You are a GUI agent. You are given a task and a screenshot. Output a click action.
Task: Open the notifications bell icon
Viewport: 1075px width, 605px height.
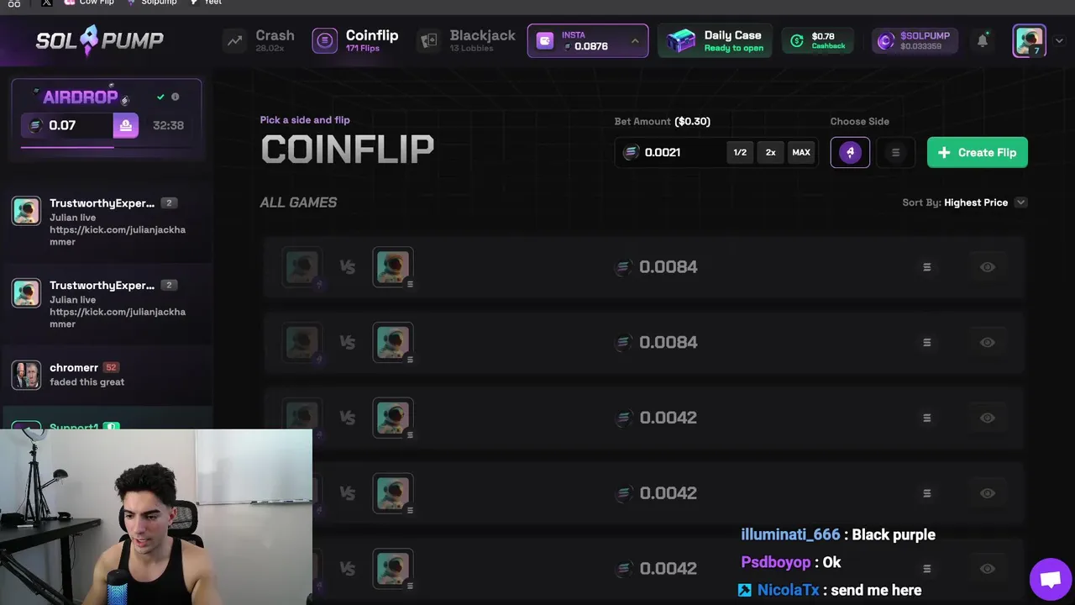pos(982,40)
